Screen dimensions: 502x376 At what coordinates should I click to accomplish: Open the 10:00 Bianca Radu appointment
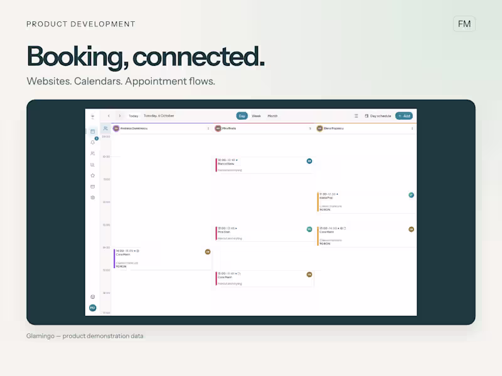[264, 165]
